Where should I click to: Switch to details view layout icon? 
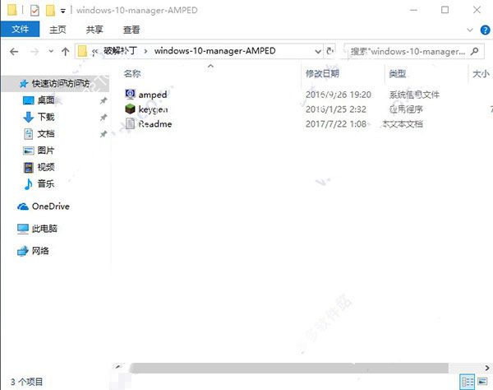468,382
